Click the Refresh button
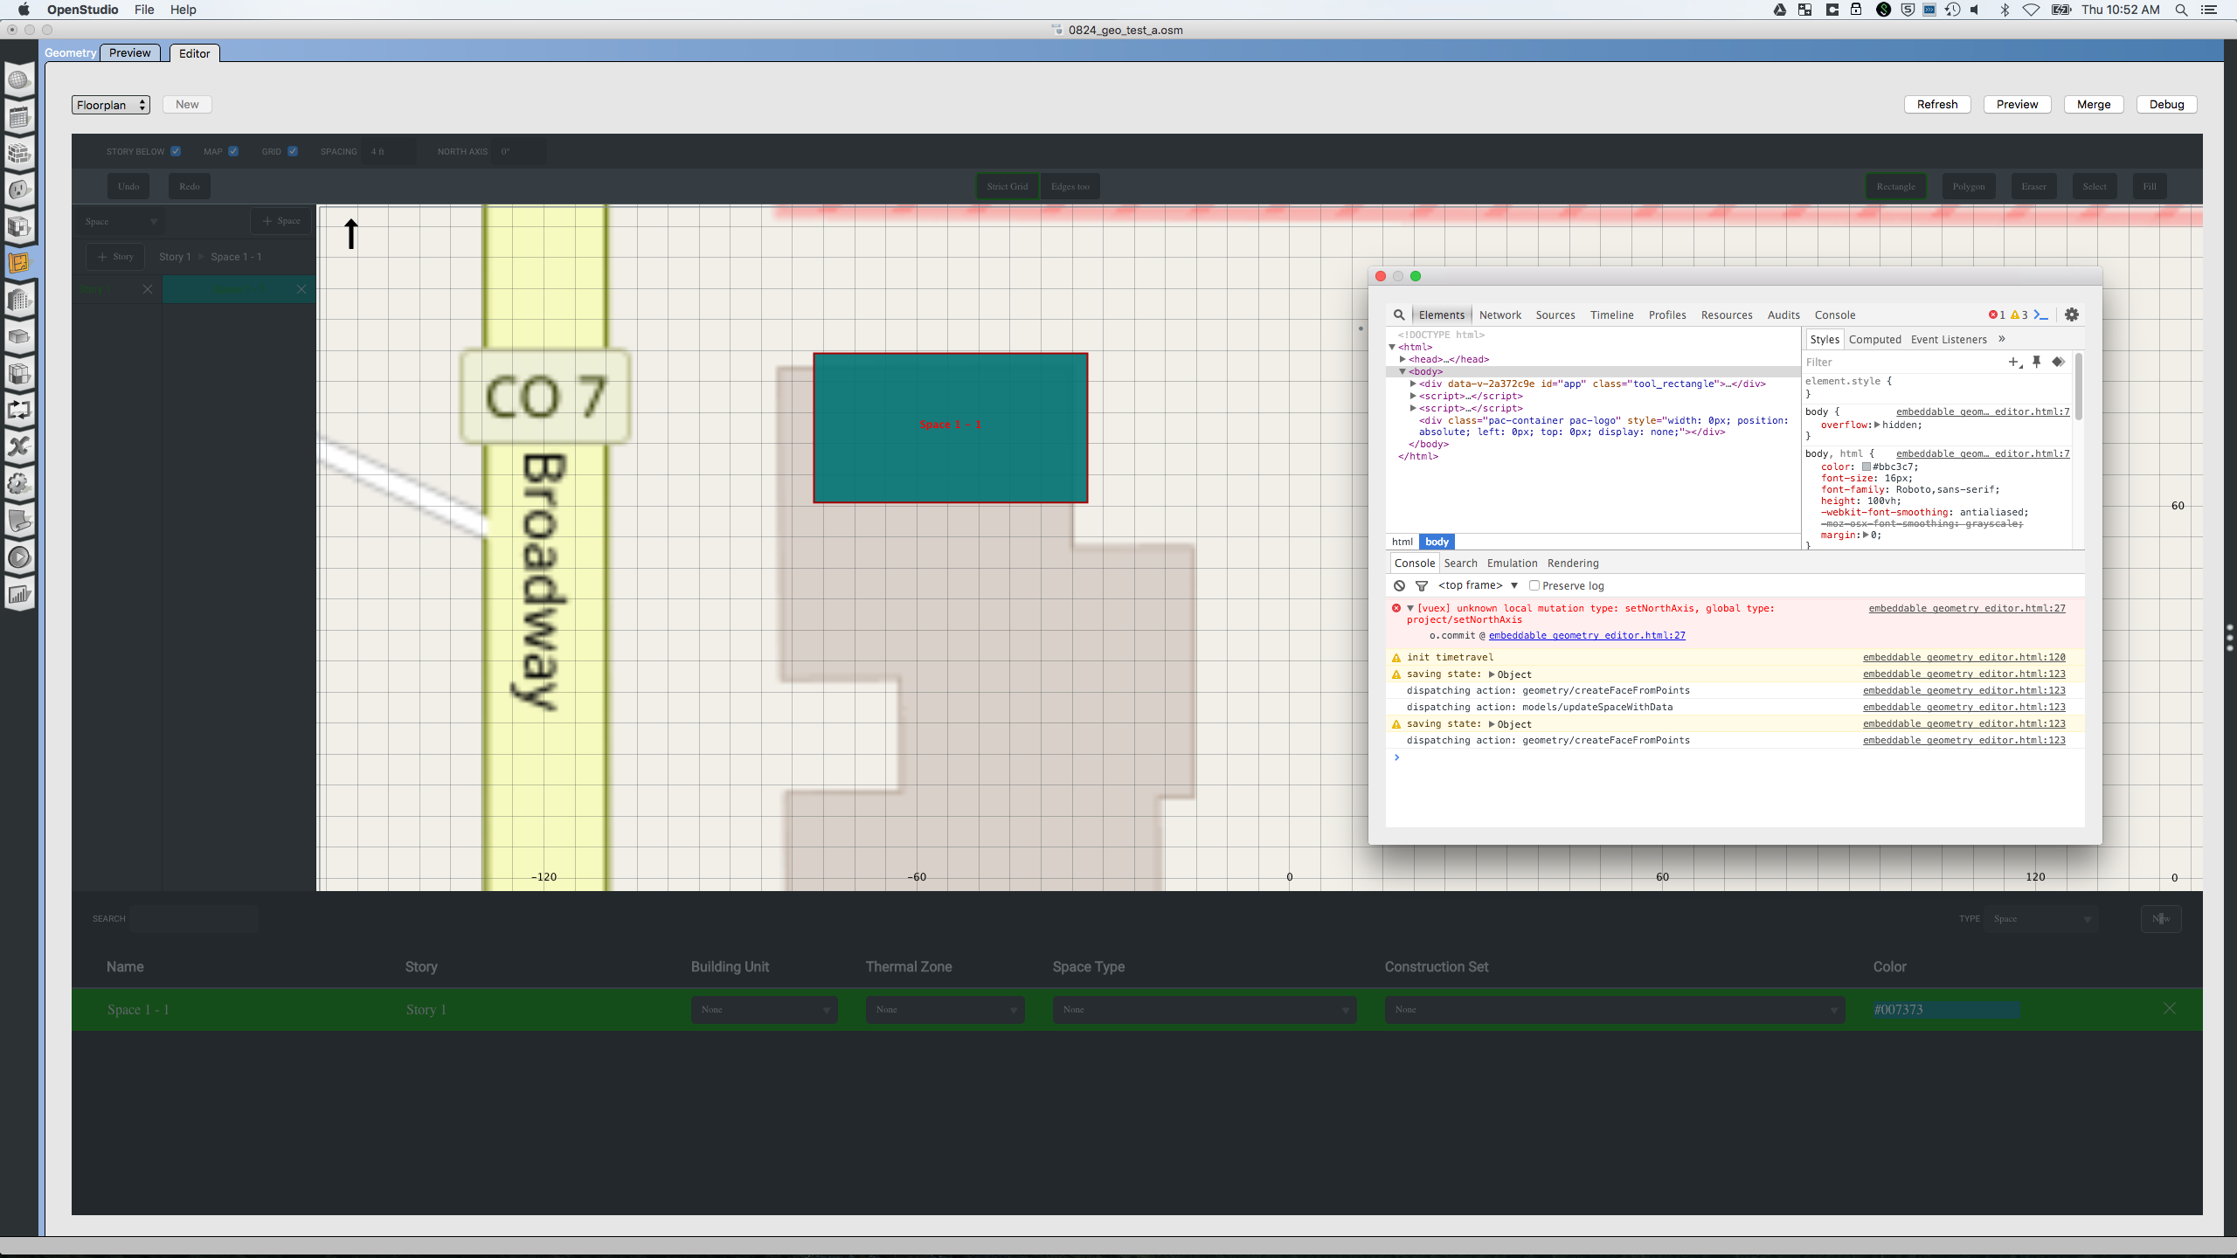The image size is (2237, 1258). coord(1936,104)
